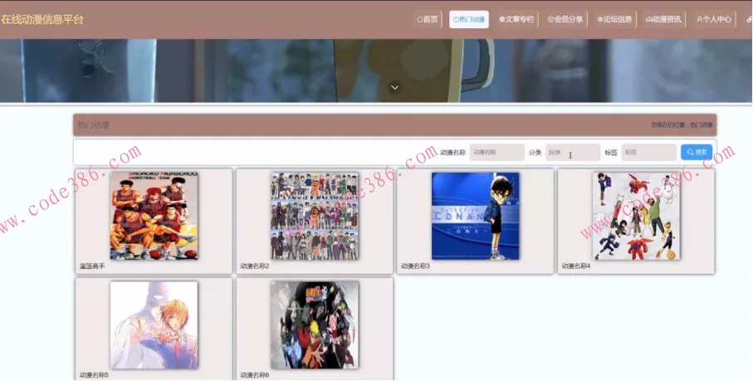Viewport: 753px width, 381px height.
Task: Select the 动漫名称4 anime card image
Action: coord(636,216)
